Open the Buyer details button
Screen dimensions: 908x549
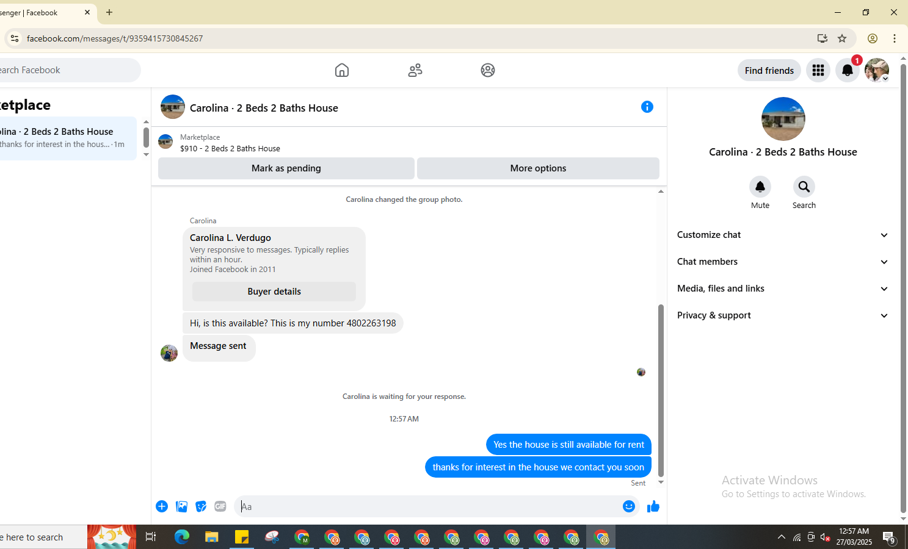(x=274, y=292)
